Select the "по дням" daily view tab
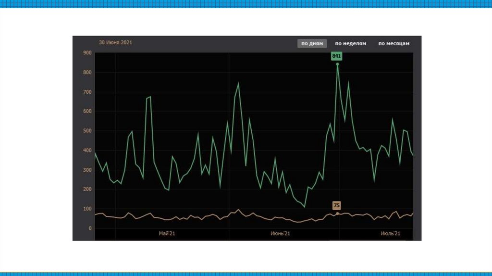This screenshot has width=492, height=276. 312,43
